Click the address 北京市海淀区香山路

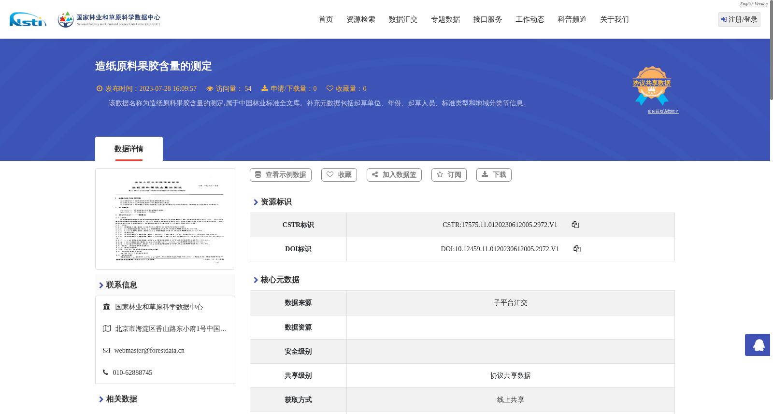171,328
